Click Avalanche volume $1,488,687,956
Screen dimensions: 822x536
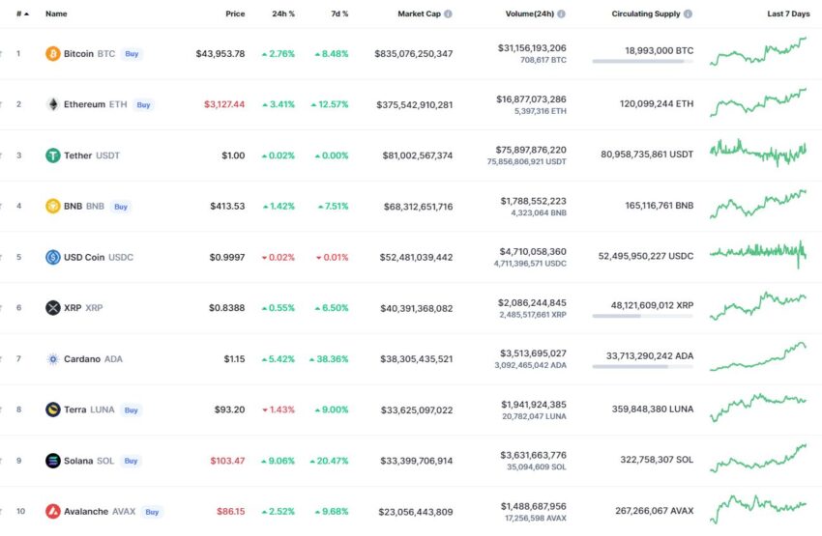[x=534, y=506]
